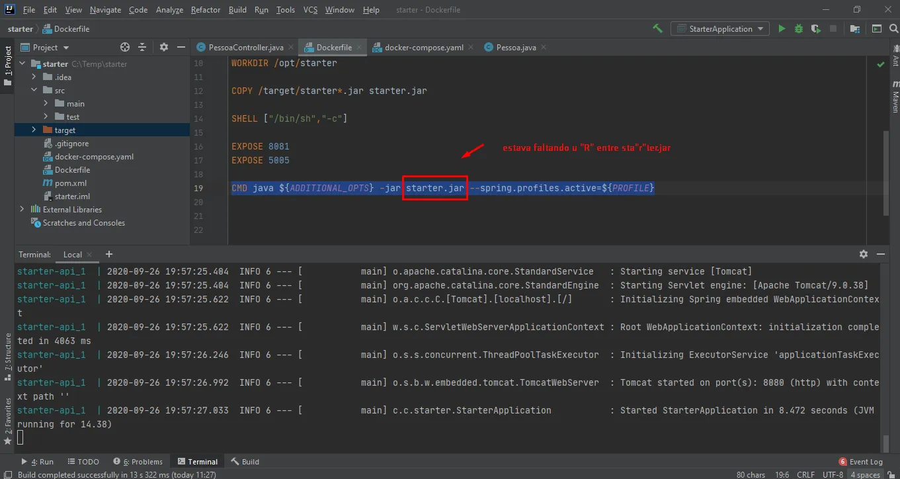The image size is (900, 479).
Task: Build the project with the hammer icon
Action: [657, 28]
